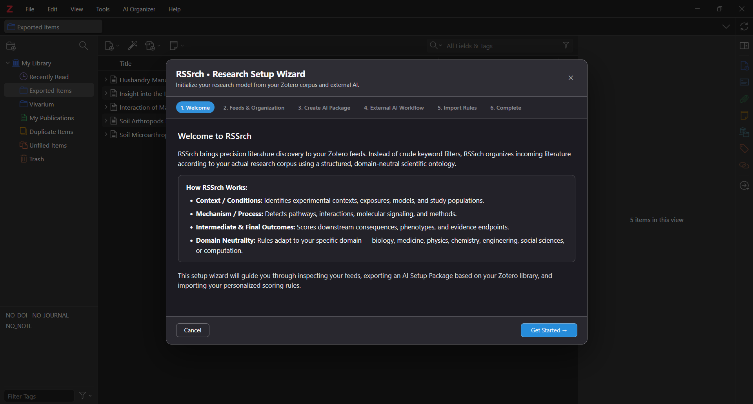The height and width of the screenshot is (404, 753).
Task: Open the File menu
Action: tap(30, 9)
